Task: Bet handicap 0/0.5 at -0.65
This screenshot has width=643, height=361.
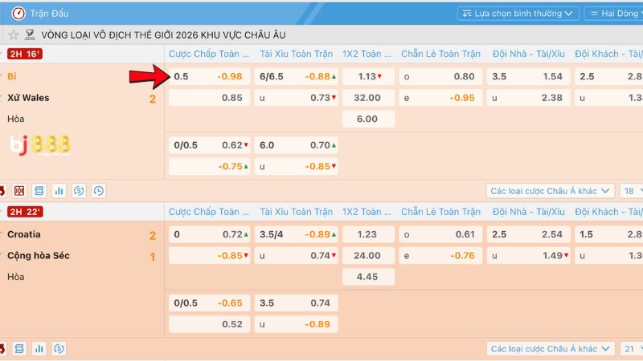Action: click(x=209, y=303)
